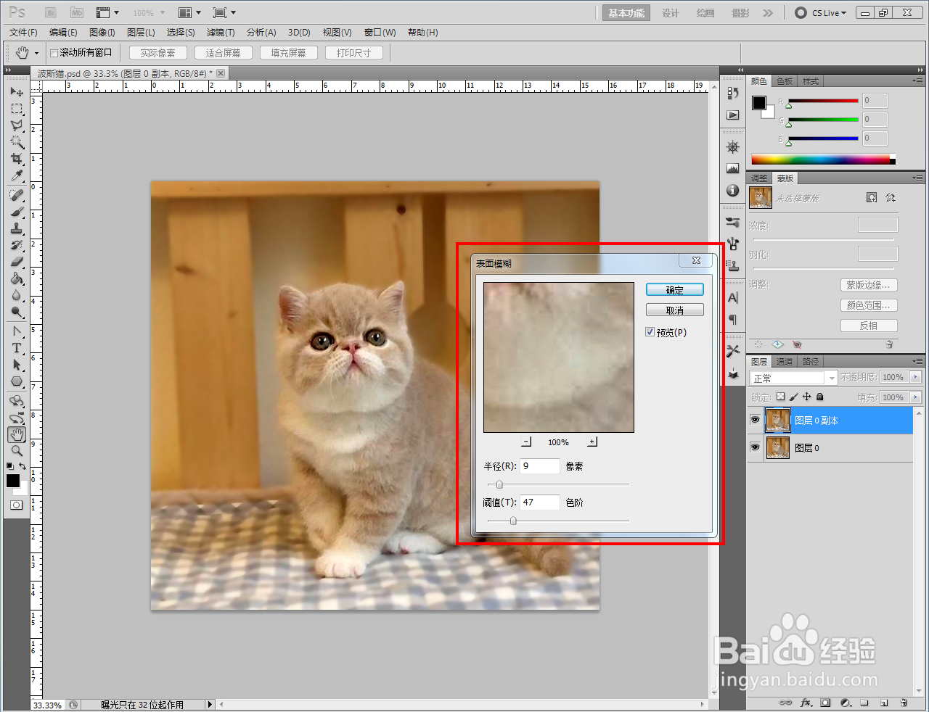
Task: Select the Horizontal Type tool
Action: (17, 348)
